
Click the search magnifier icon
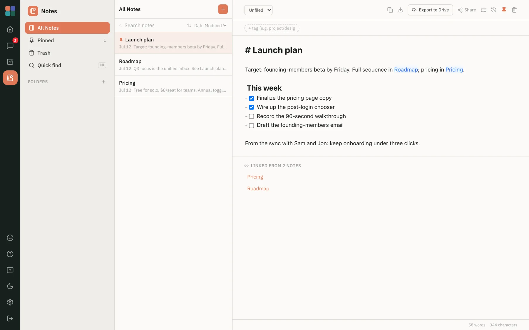click(120, 26)
